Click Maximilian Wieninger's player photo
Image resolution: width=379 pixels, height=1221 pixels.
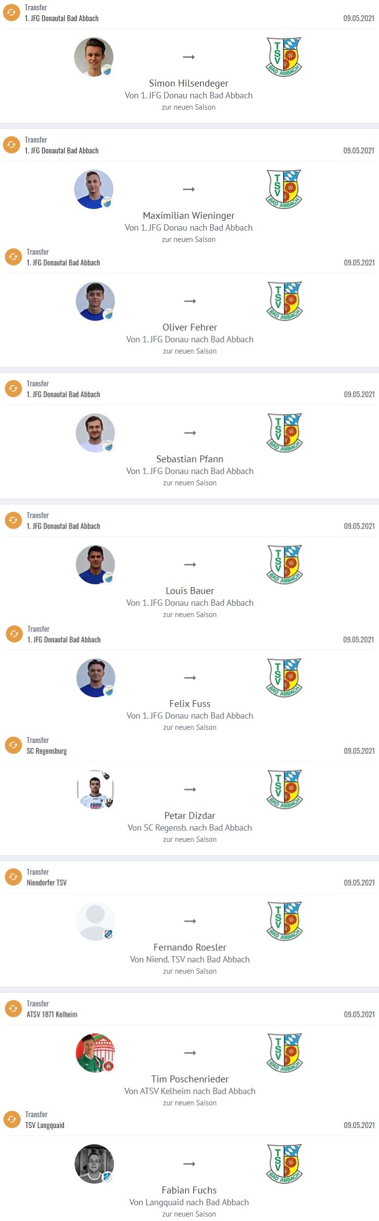coord(94,189)
